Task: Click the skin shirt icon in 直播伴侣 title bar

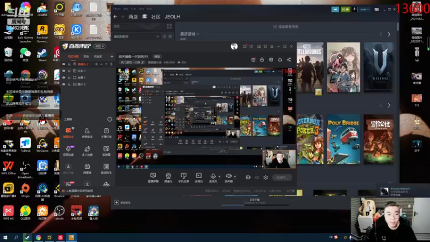Action: [x=265, y=46]
